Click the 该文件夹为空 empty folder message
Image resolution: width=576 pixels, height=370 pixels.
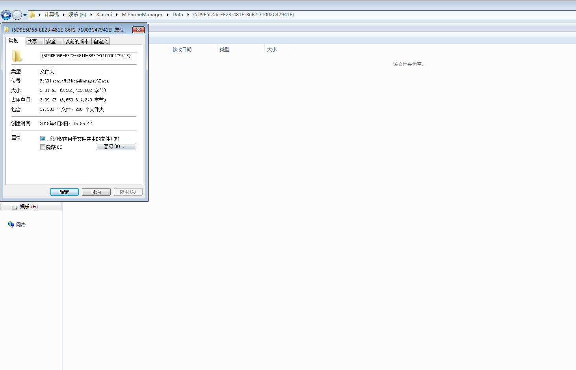click(408, 64)
